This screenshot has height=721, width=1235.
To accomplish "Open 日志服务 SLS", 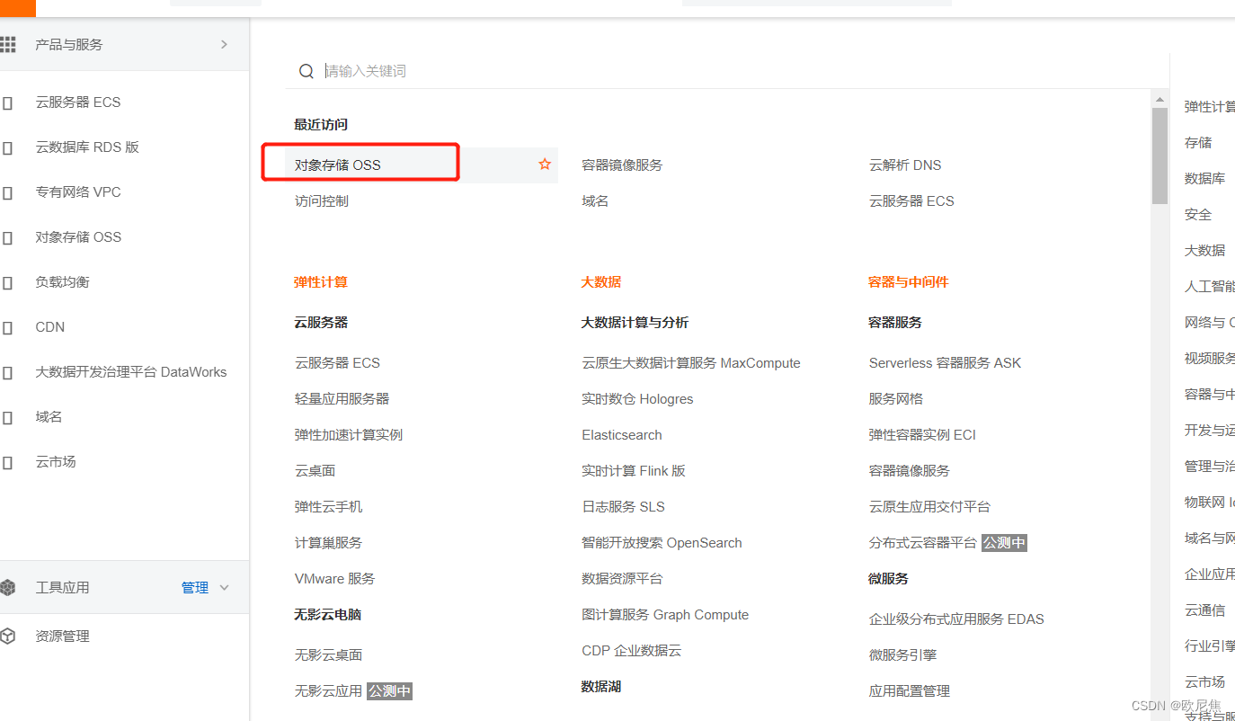I will coord(623,506).
